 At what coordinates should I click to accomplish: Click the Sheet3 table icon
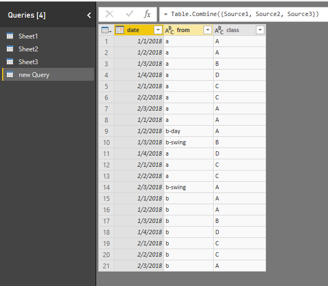pyautogui.click(x=10, y=61)
